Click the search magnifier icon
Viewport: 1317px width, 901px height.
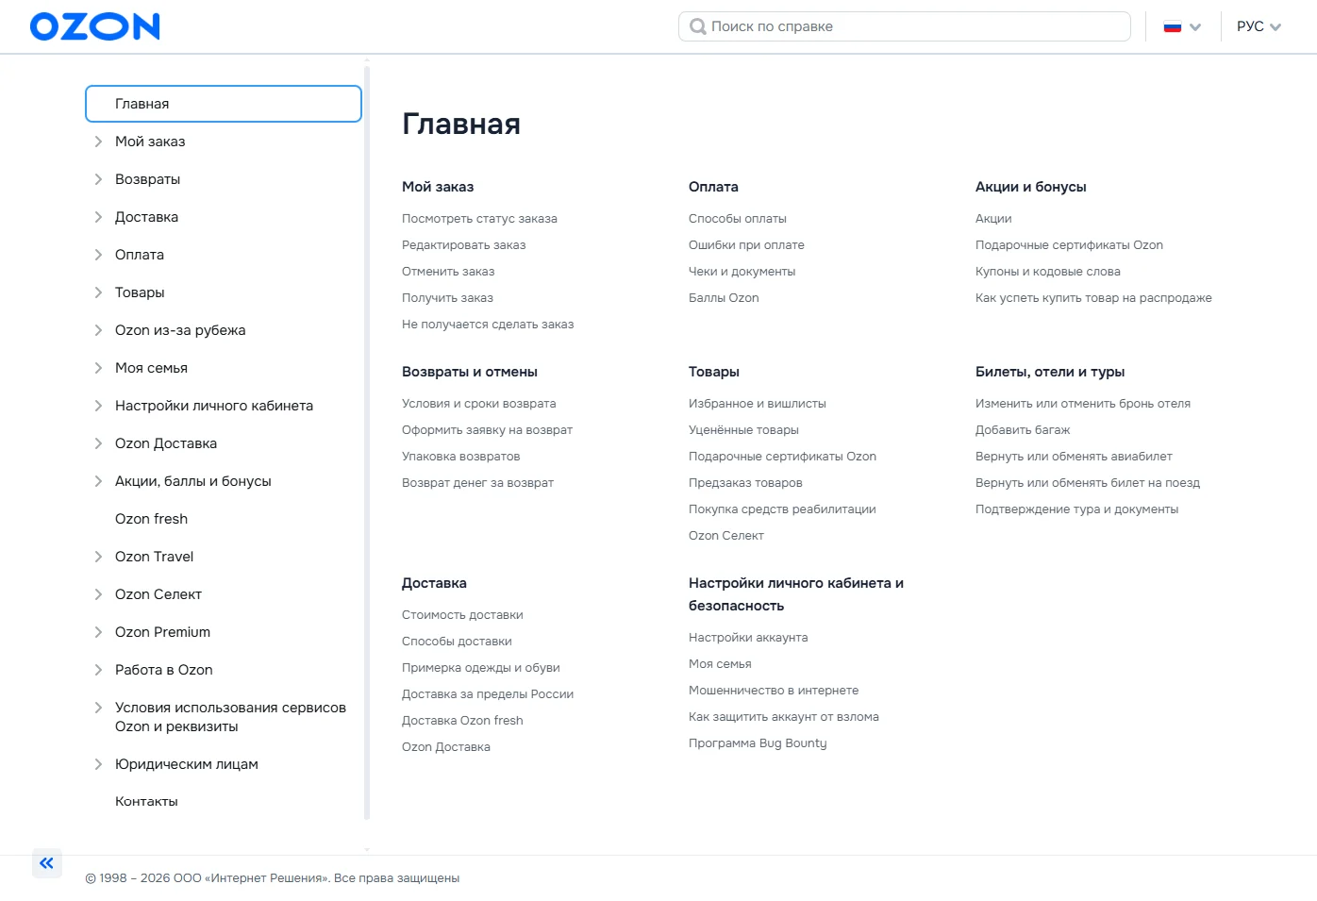(698, 26)
